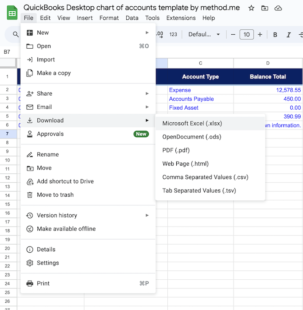Open the File menu
This screenshot has height=310, width=303.
click(29, 18)
